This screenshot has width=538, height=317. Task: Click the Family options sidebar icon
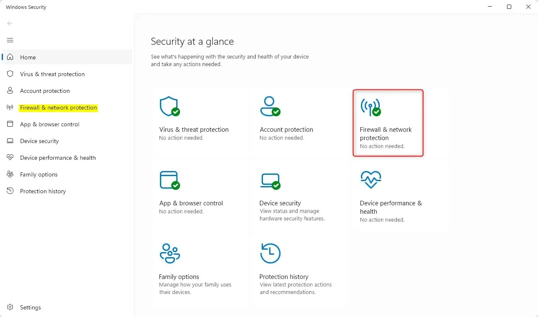point(10,174)
